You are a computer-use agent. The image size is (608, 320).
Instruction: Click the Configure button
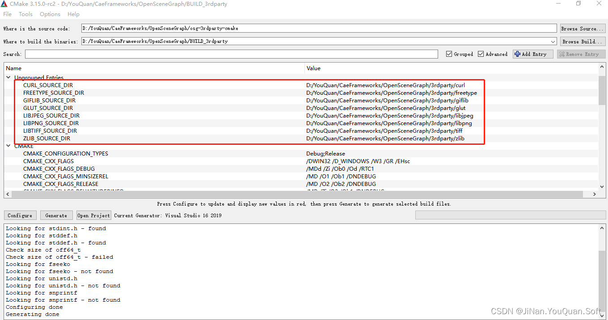click(20, 215)
